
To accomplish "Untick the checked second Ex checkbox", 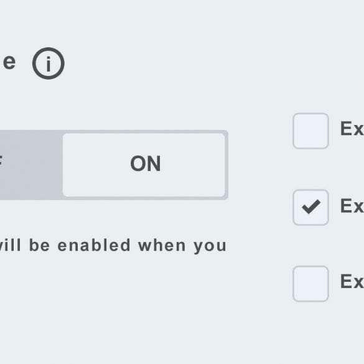I will [310, 207].
